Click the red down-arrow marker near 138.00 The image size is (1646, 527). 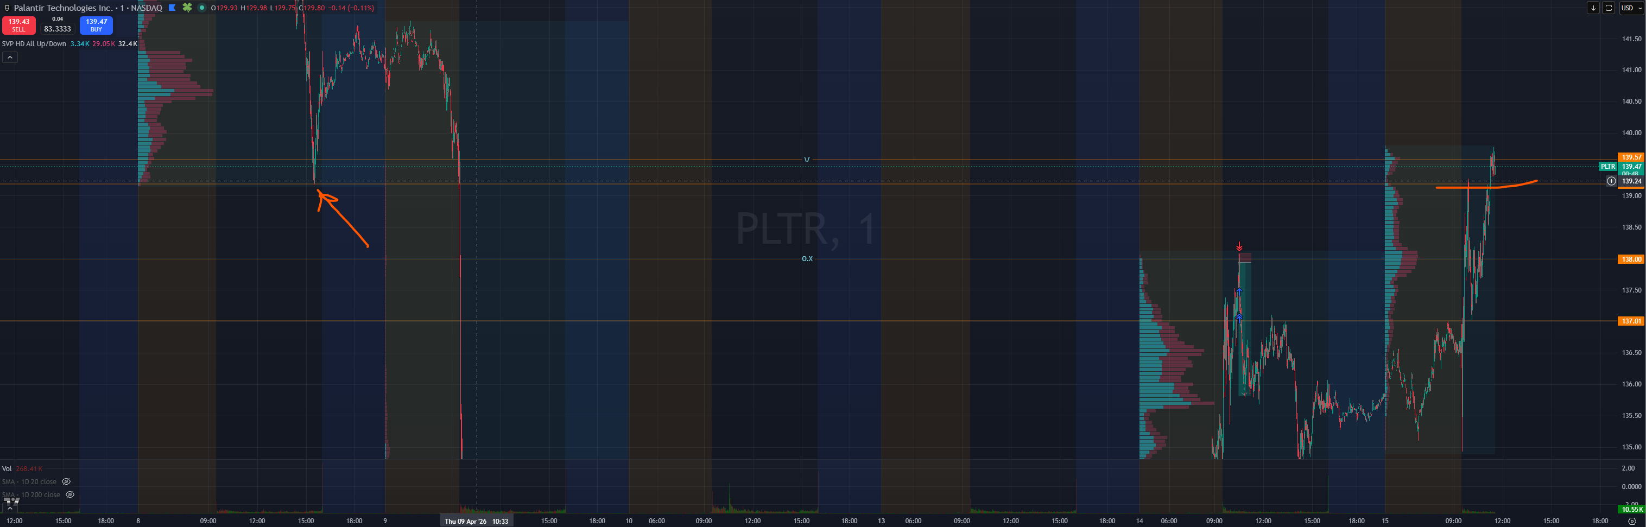(1239, 246)
